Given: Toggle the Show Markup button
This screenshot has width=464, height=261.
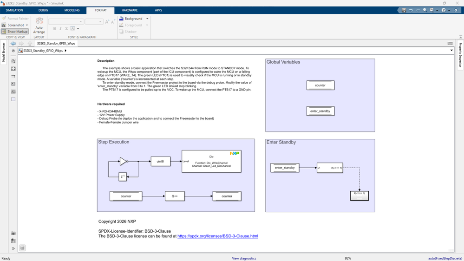Looking at the screenshot, I should coord(15,32).
